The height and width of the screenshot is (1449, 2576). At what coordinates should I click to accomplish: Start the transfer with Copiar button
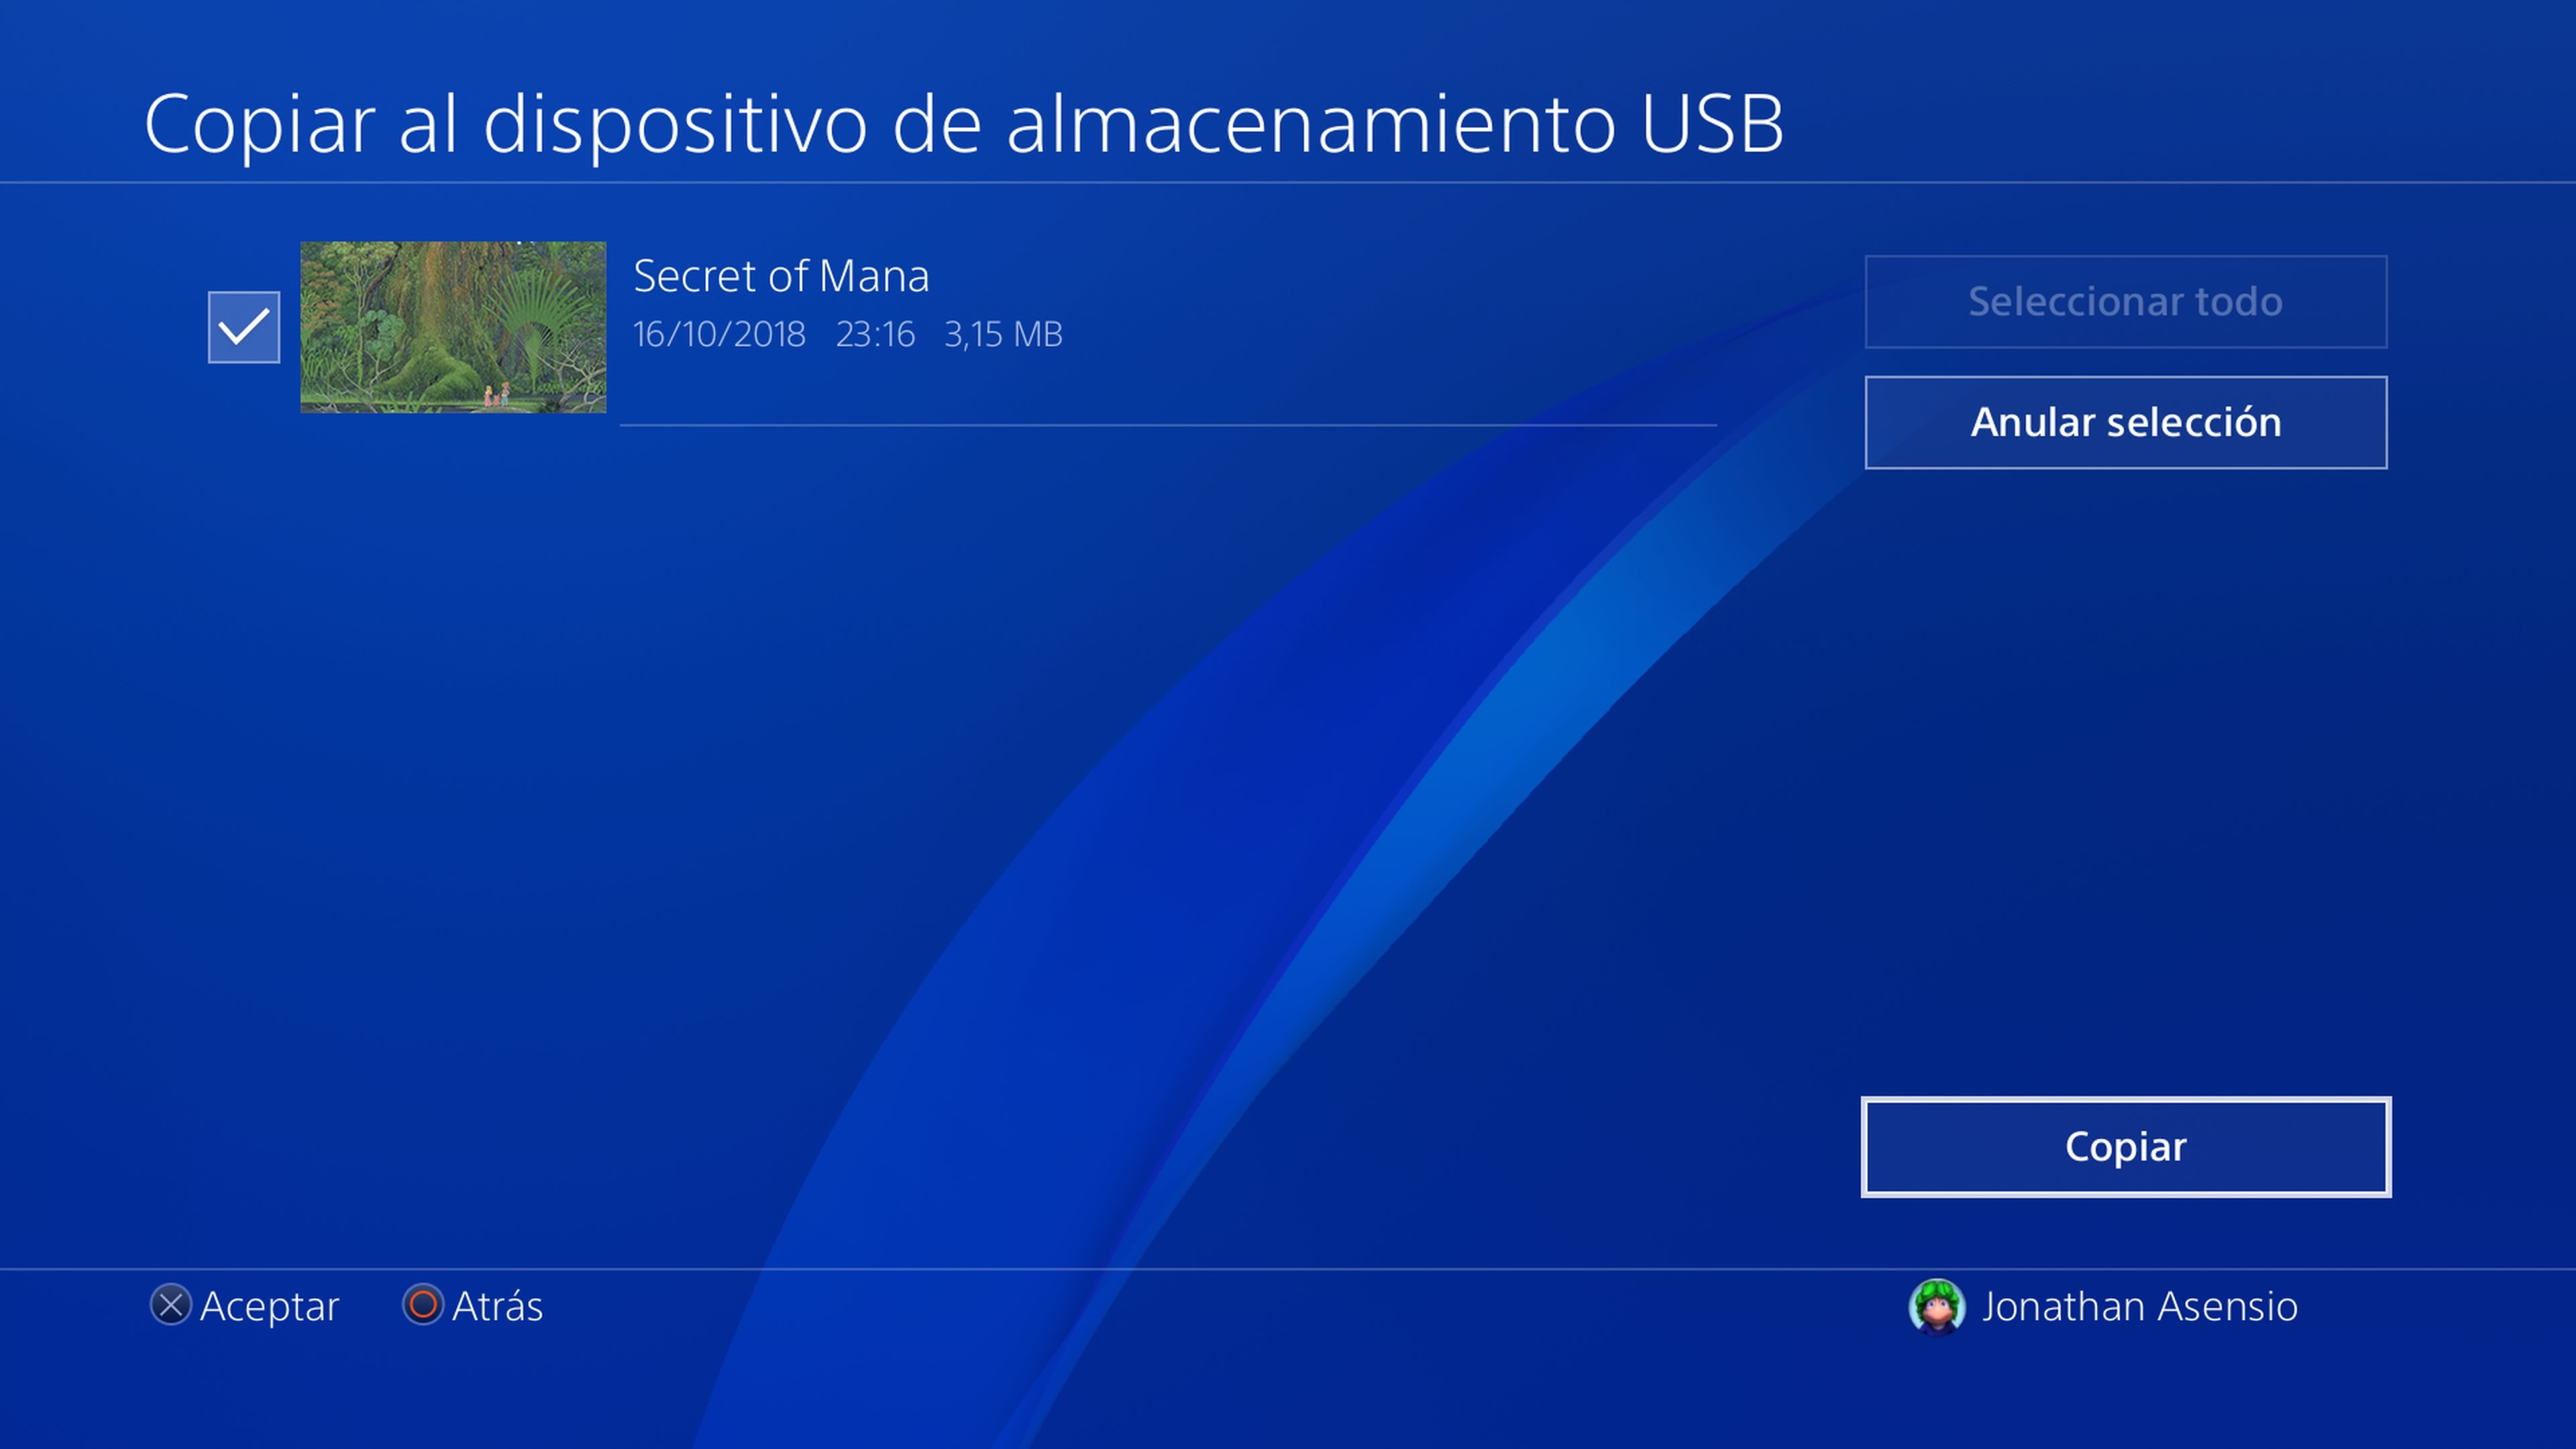coord(2125,1146)
